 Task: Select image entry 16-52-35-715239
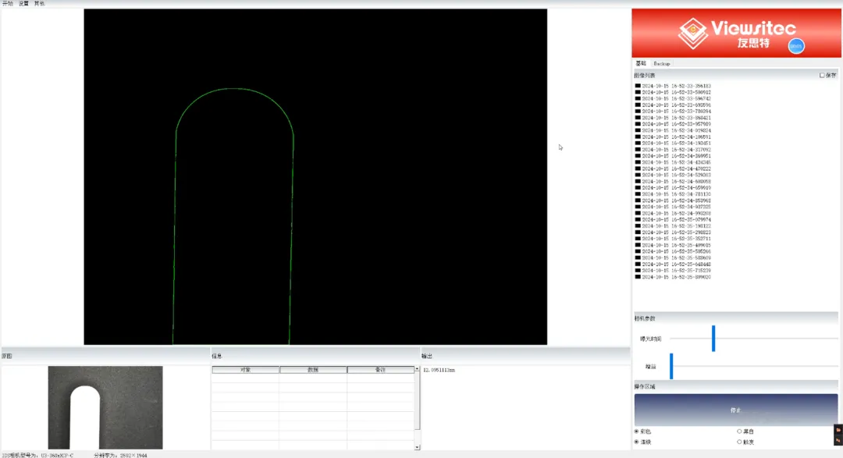[x=676, y=271]
